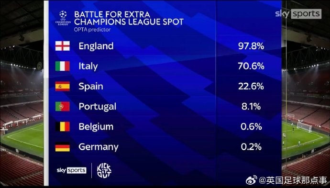Screen dimensions: 330x188
Task: Open the @英国足球那点事 Weibo handle
Action: tap(293, 180)
